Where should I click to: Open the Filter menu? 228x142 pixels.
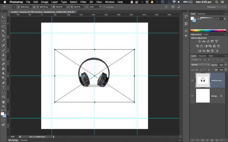click(83, 2)
